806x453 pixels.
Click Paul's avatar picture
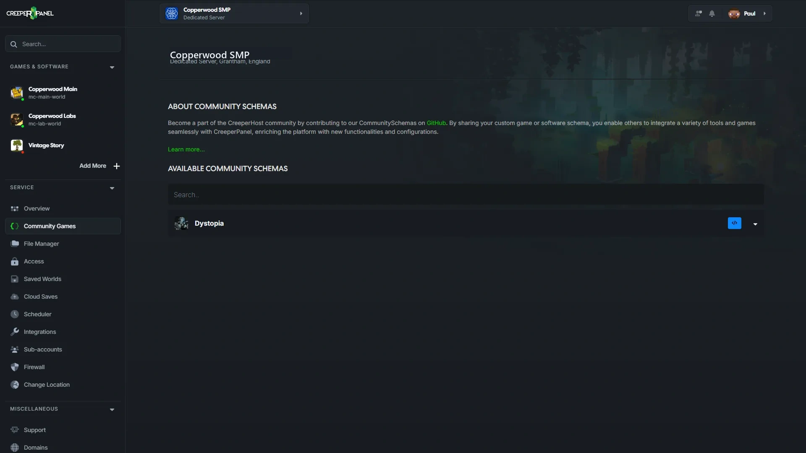point(734,13)
